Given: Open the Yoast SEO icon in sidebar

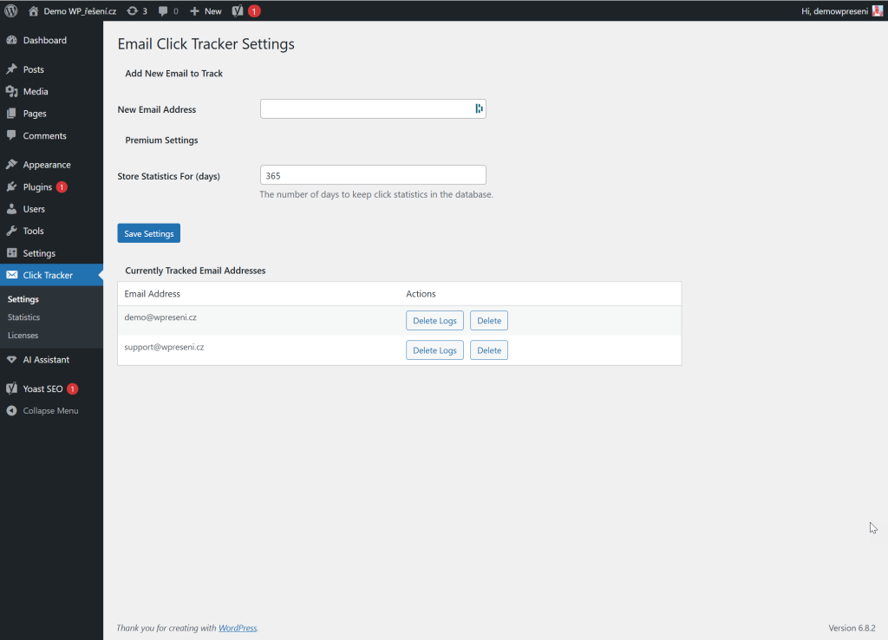Looking at the screenshot, I should point(13,389).
